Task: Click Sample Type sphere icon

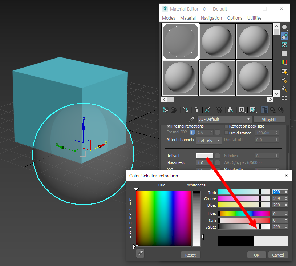Action: pyautogui.click(x=284, y=27)
